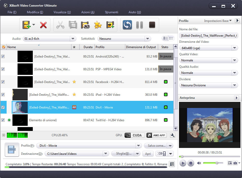Open Impostazioni Base dropdown
This screenshot has height=178, width=242.
click(x=218, y=21)
